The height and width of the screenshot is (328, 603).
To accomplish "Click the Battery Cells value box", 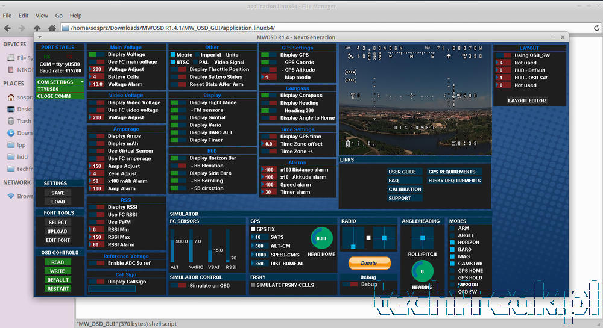I will coord(96,76).
